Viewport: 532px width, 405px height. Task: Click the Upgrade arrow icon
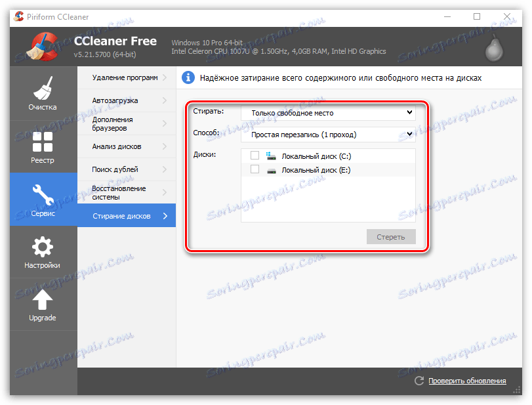tap(43, 299)
